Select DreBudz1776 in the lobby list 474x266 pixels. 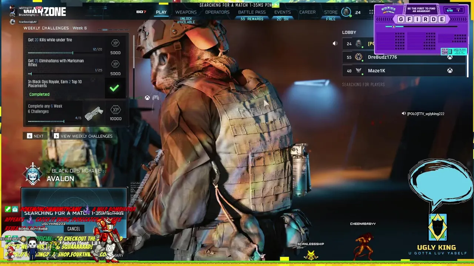[x=404, y=57]
